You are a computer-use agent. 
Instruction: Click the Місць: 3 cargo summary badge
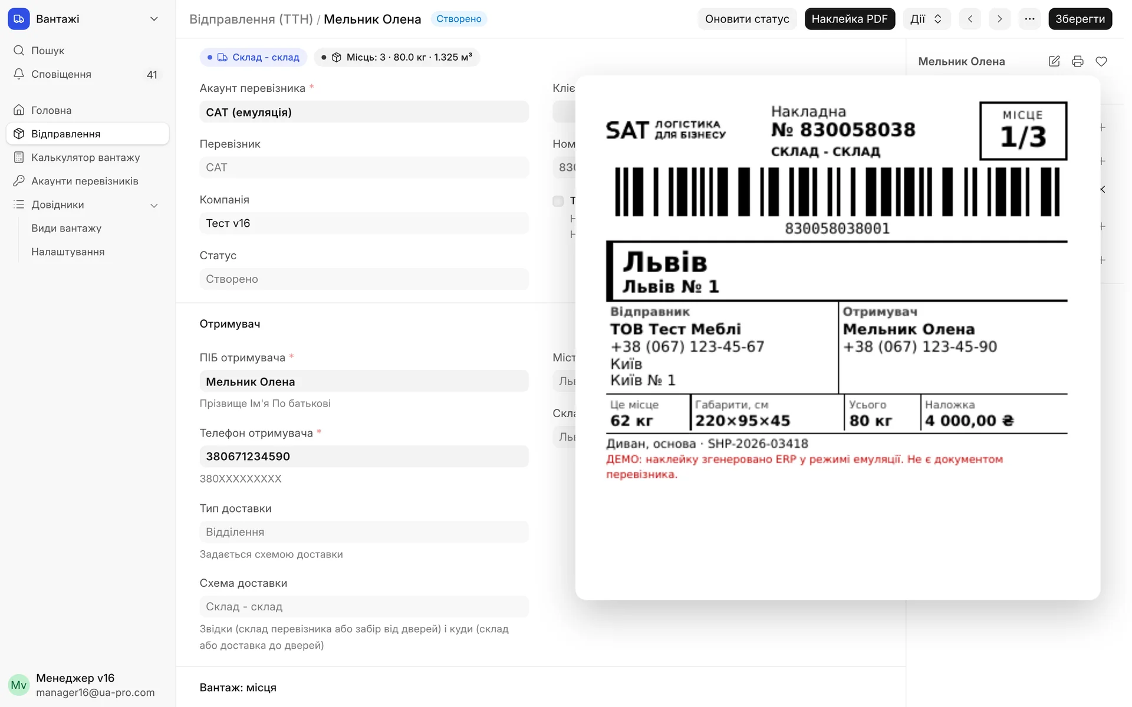(397, 57)
